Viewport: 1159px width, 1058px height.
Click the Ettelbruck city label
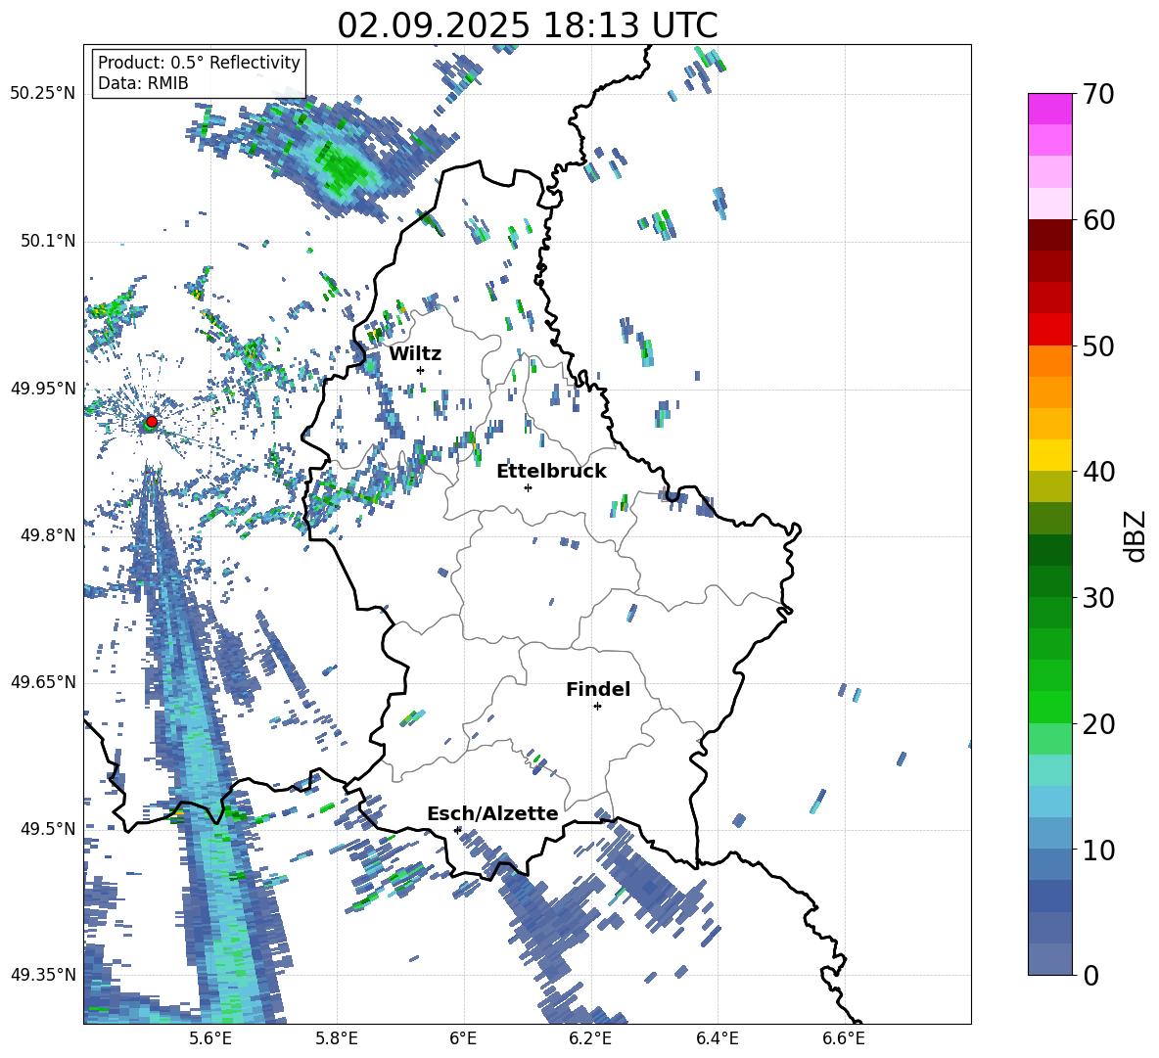tap(551, 472)
